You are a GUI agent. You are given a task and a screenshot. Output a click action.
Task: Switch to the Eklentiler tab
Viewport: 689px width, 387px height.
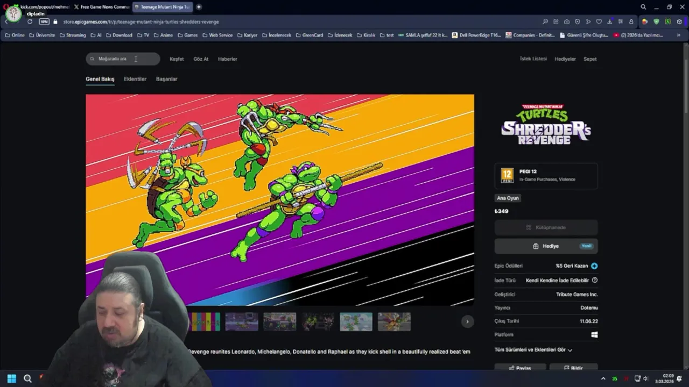pos(135,79)
